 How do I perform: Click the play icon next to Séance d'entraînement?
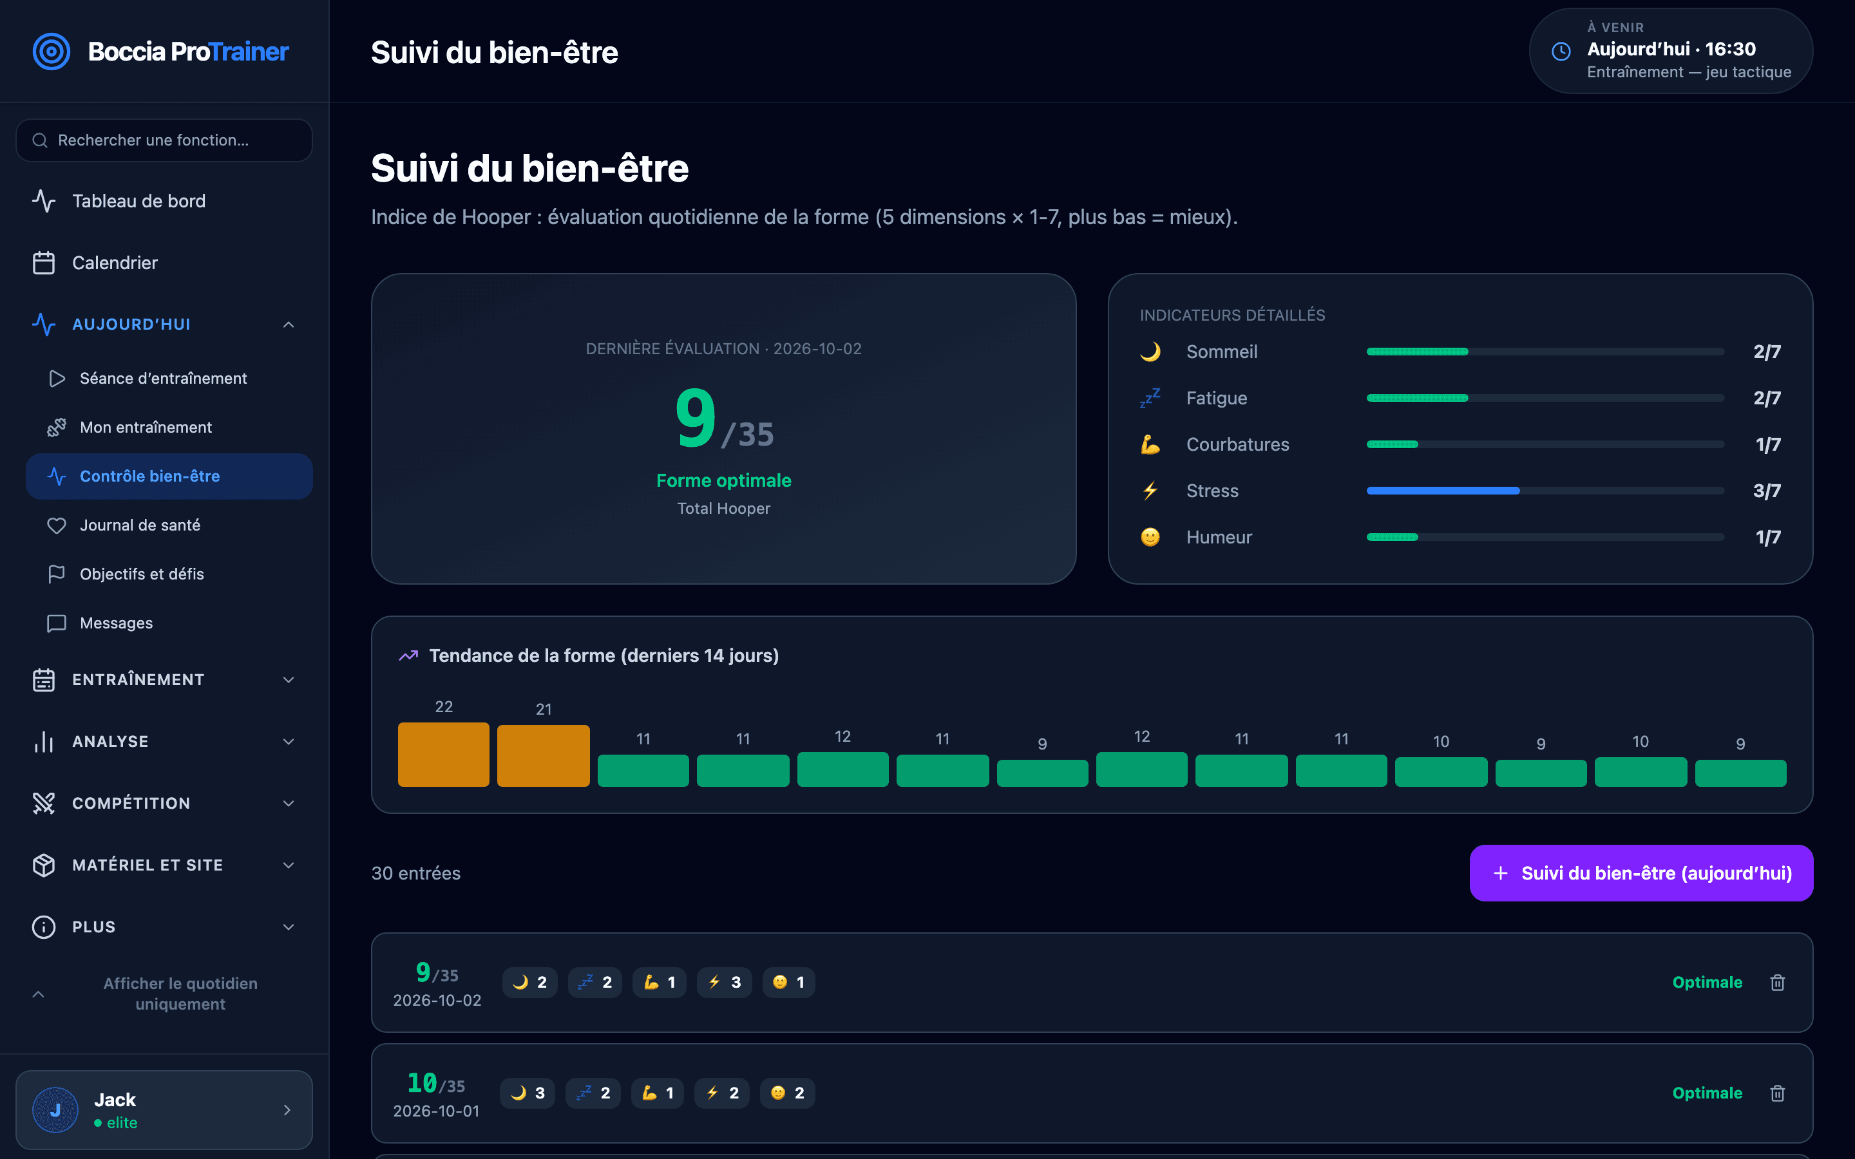[x=57, y=379]
